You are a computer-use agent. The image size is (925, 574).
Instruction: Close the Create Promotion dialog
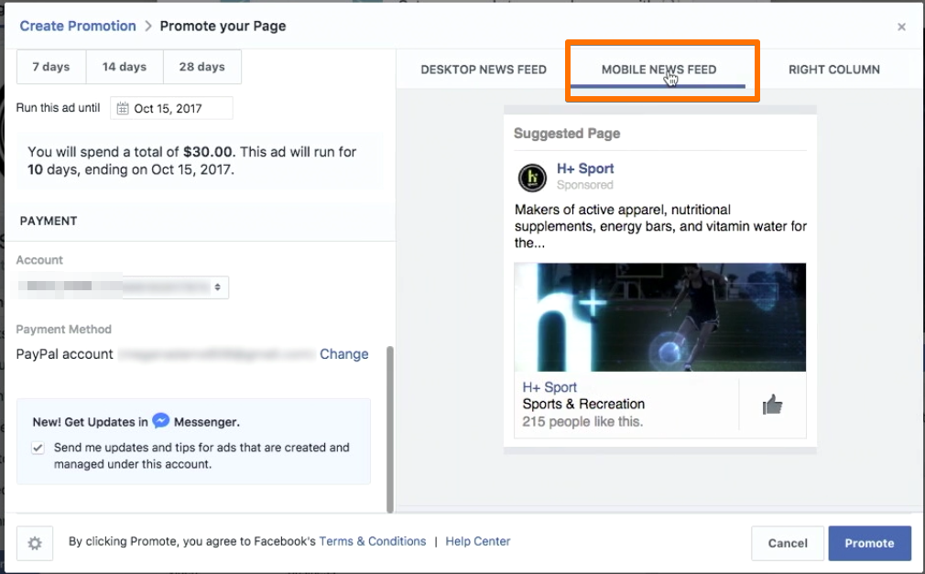tap(901, 27)
